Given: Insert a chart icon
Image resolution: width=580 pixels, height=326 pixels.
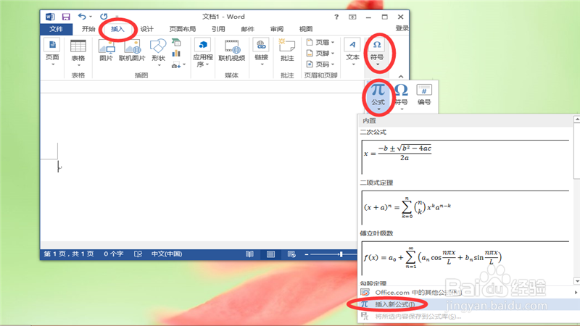Looking at the screenshot, I should coord(176,54).
